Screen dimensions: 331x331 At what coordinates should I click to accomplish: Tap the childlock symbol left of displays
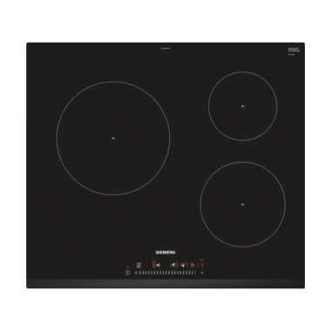[138, 265]
